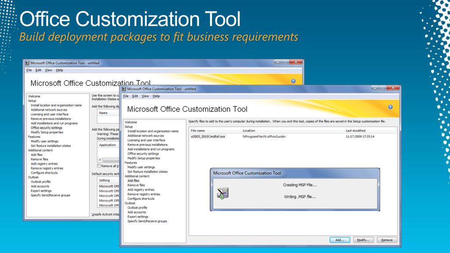
Task: Click the help icon in front window banner
Action: (x=390, y=107)
